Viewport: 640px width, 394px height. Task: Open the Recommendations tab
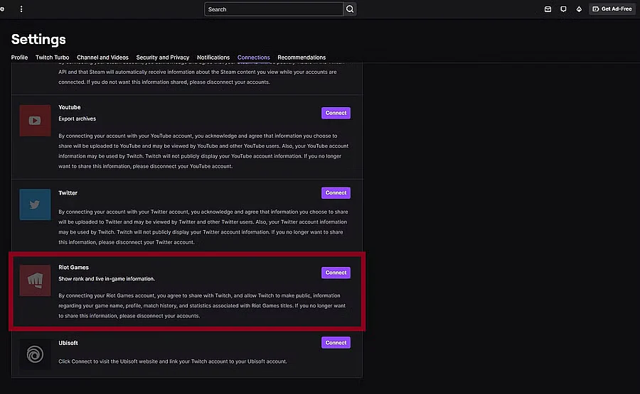(302, 58)
